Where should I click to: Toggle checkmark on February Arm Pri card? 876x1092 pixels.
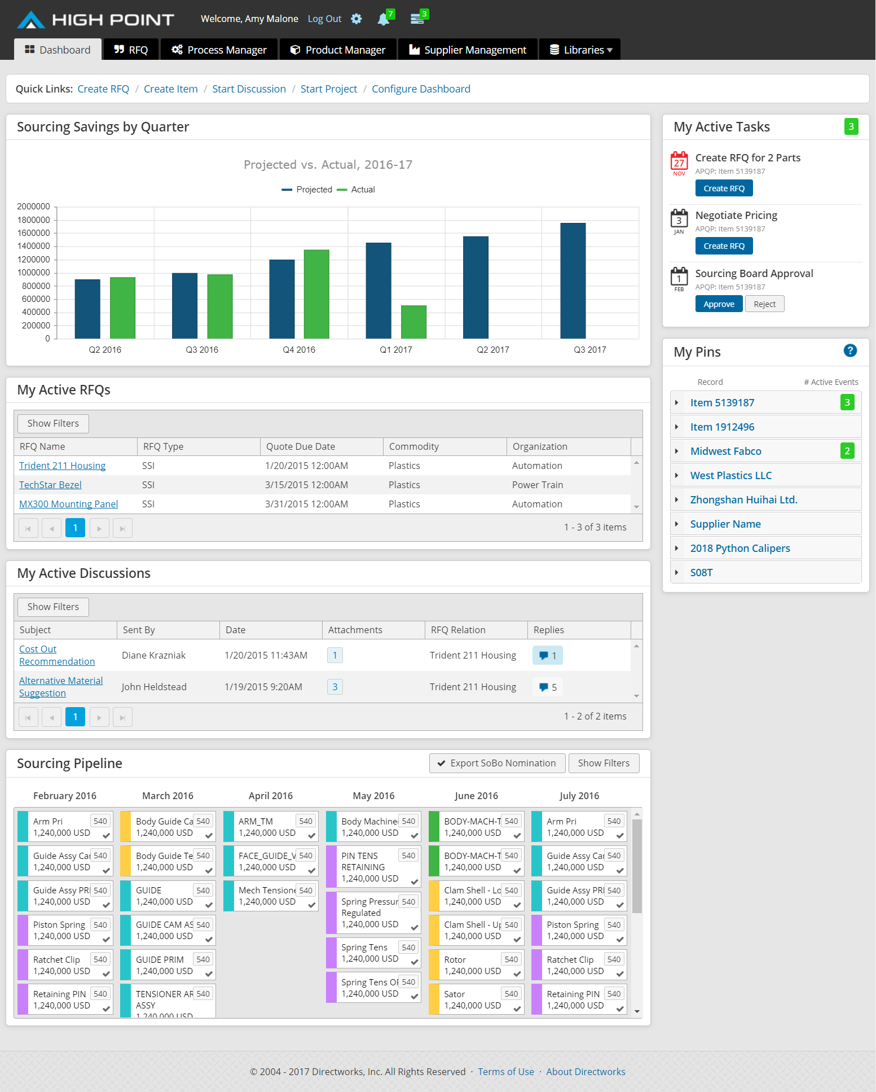106,836
